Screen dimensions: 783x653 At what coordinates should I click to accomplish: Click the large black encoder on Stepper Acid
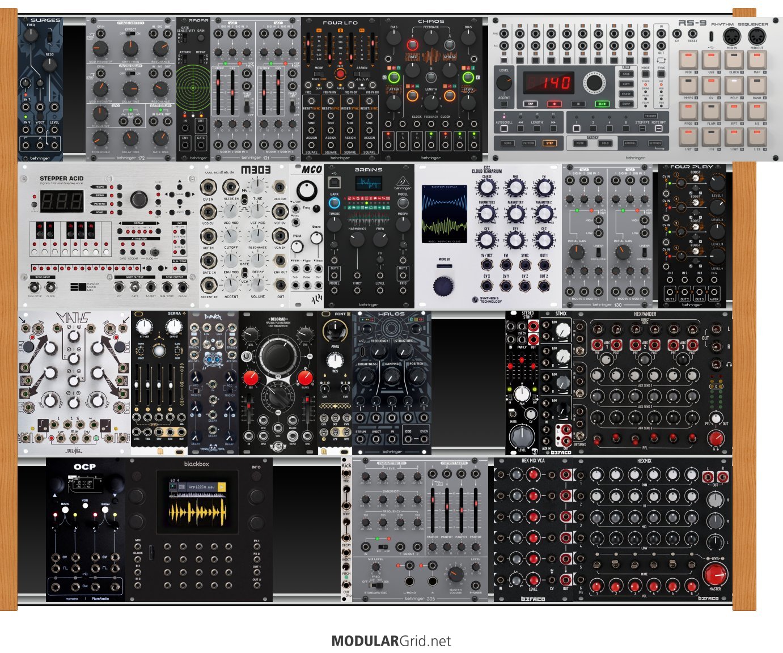tap(139, 200)
